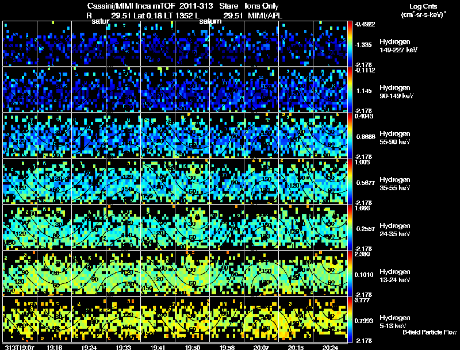Select the 20:07 time label
This screenshot has height=350, width=460.
point(262,347)
